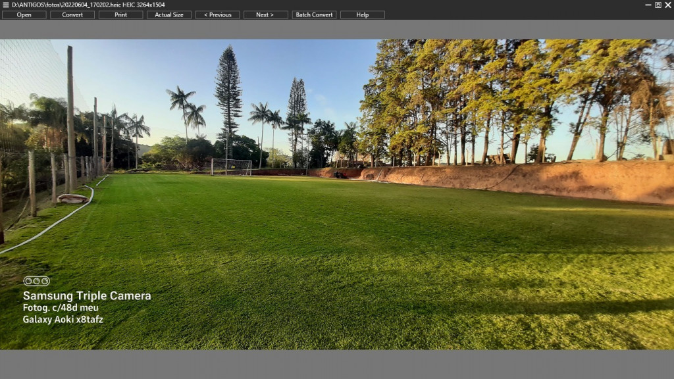Maximize the image viewer window
The width and height of the screenshot is (674, 379).
(658, 5)
